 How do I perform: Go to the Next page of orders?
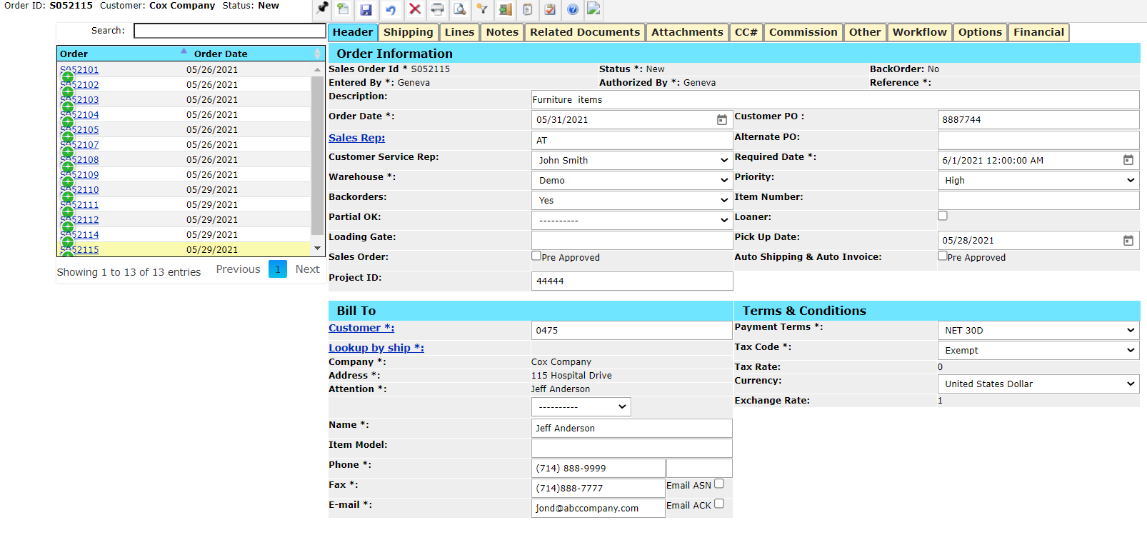tap(307, 269)
